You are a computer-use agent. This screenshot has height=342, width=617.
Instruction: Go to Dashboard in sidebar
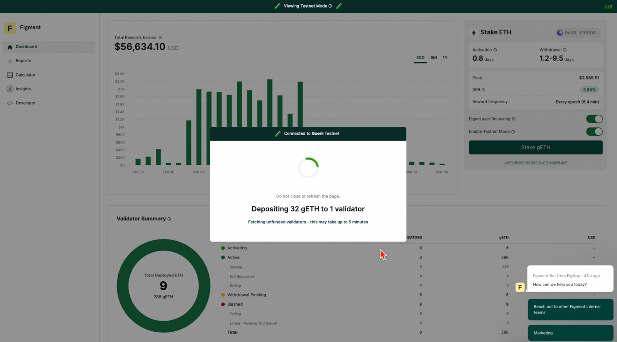26,47
